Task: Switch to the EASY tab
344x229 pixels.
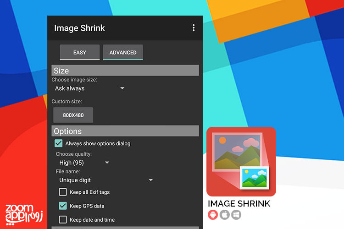Action: click(x=80, y=52)
